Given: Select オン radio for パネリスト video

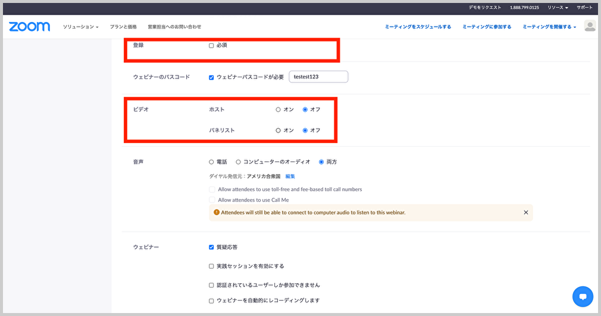Looking at the screenshot, I should point(278,131).
